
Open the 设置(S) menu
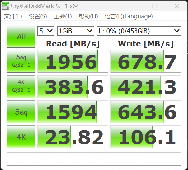pyautogui.click(x=38, y=16)
